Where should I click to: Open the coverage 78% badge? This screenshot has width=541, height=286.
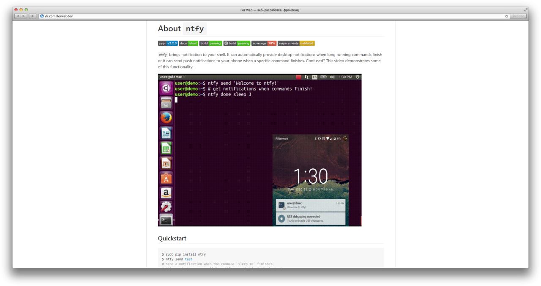(x=264, y=43)
